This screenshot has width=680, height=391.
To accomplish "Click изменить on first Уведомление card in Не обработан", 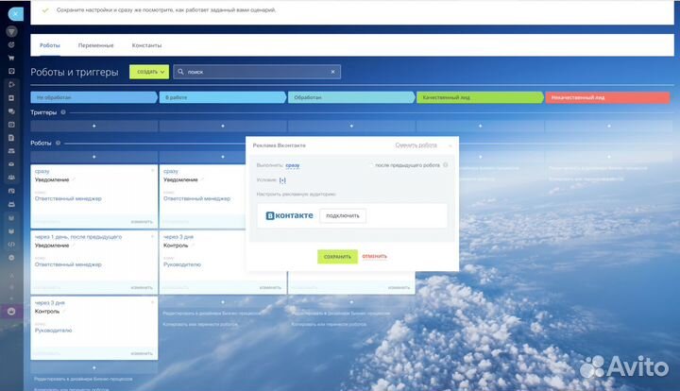I will 142,222.
